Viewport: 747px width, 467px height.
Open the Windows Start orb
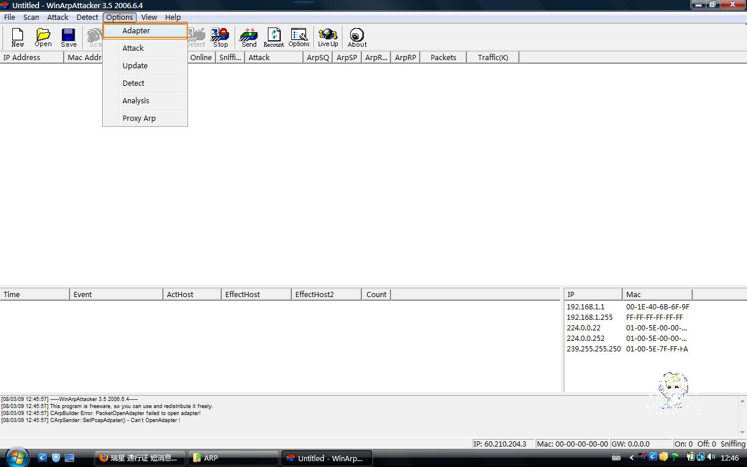click(x=17, y=457)
